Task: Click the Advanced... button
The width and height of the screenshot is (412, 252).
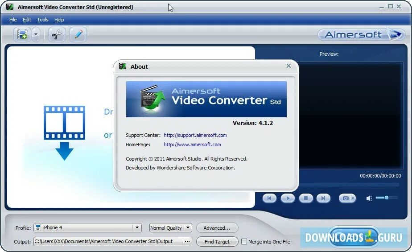Action: (217, 228)
